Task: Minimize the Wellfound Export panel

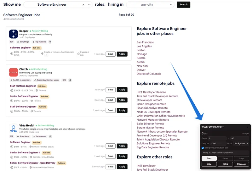Action: (248, 127)
